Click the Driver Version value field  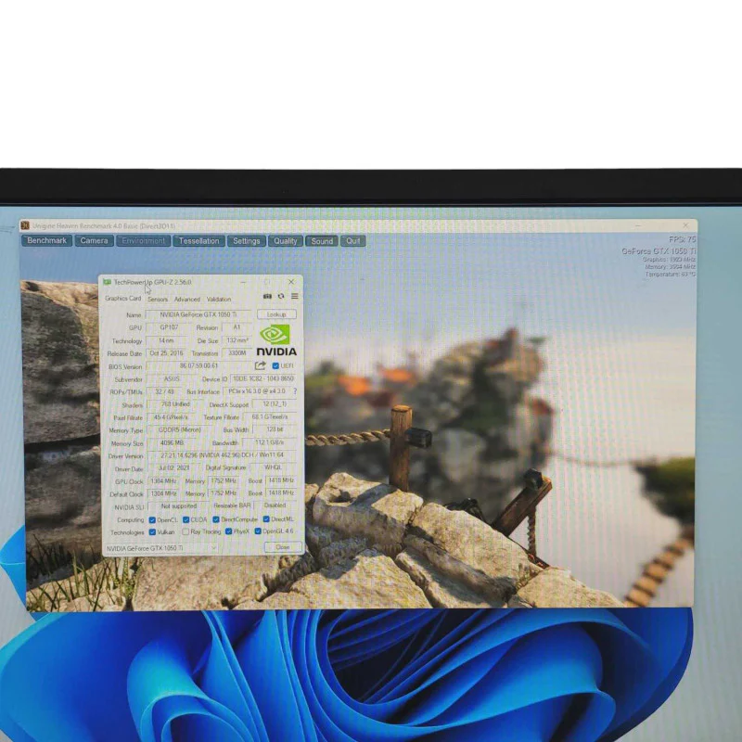[223, 455]
